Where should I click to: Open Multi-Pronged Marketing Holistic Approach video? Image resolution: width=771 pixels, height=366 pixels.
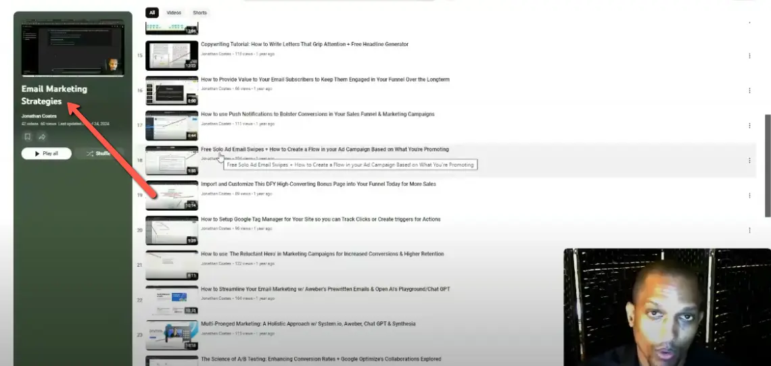[x=308, y=323]
